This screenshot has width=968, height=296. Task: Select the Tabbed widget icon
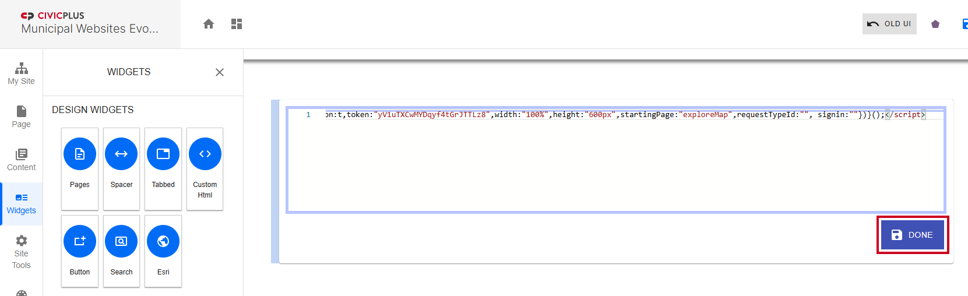(163, 154)
